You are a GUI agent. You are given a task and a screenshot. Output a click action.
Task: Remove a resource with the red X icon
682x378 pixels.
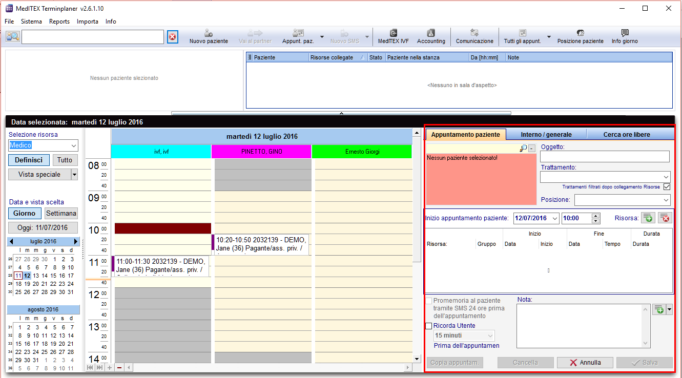point(665,218)
